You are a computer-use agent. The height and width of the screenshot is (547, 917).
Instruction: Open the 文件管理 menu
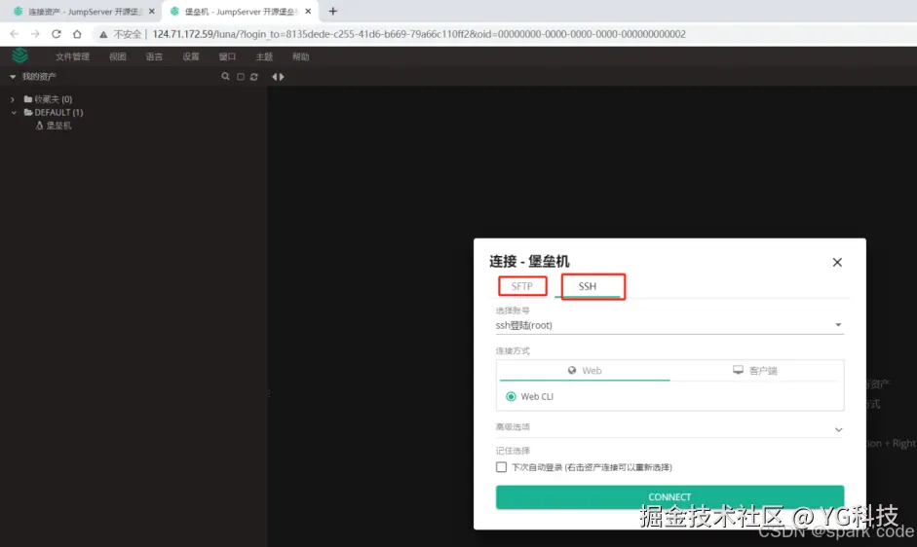[x=72, y=56]
